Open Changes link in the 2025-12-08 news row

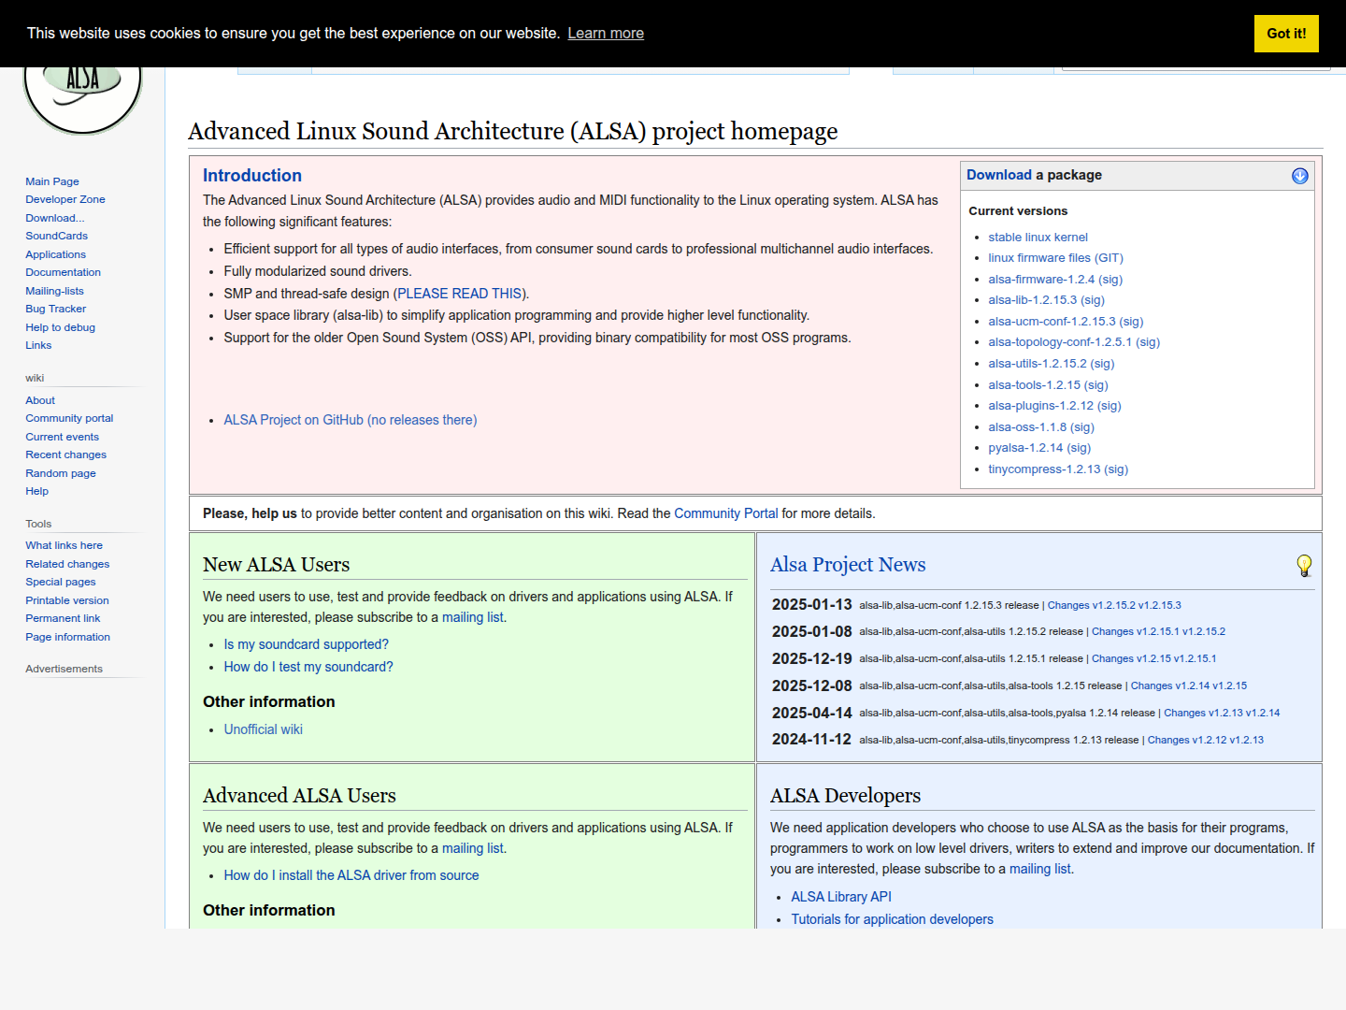click(x=1189, y=685)
